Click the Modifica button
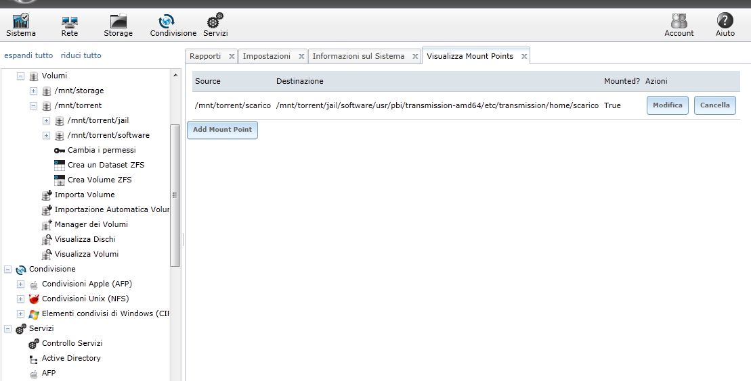Image resolution: width=751 pixels, height=381 pixels. click(668, 105)
